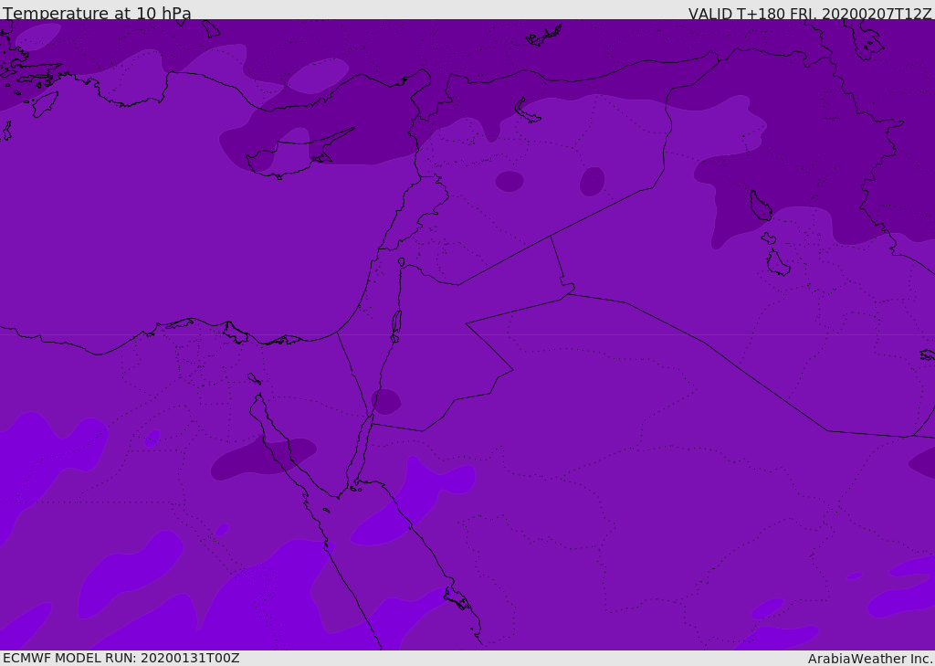
Task: Click Lake Razzaza in central Iraq
Action: [x=777, y=263]
